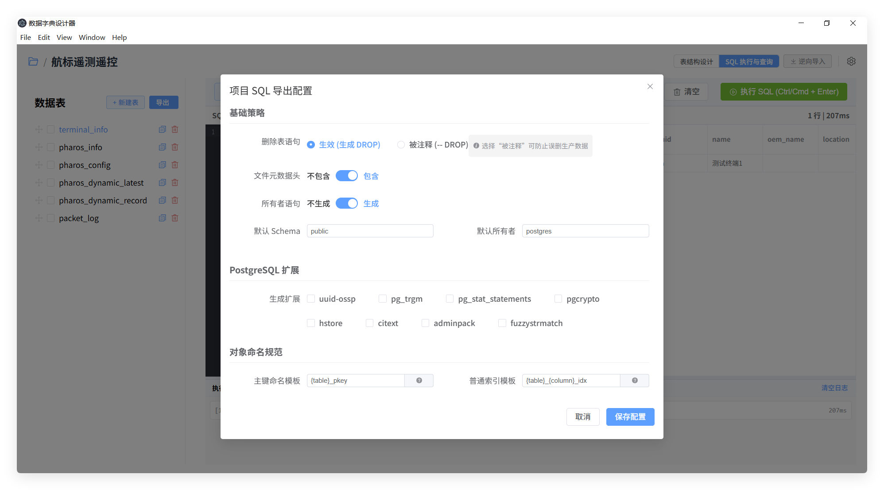Click copy icon for the terminal_info table
Viewport: 884px width, 490px height.
click(162, 129)
